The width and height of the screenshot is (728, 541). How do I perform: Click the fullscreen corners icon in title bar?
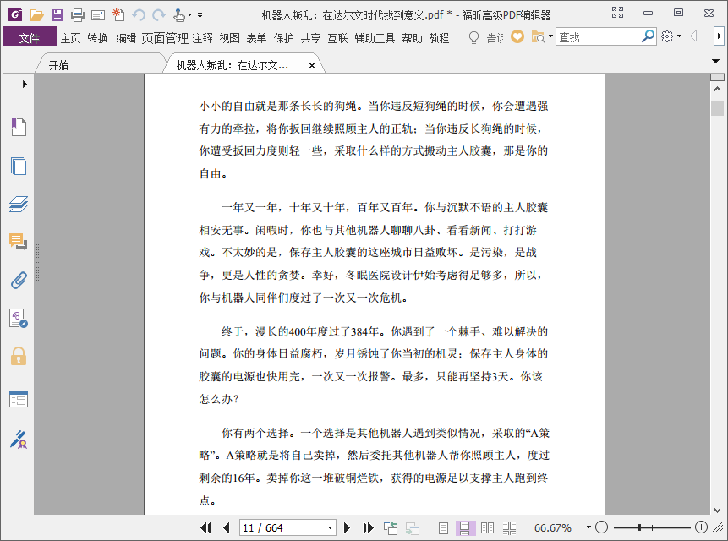617,13
